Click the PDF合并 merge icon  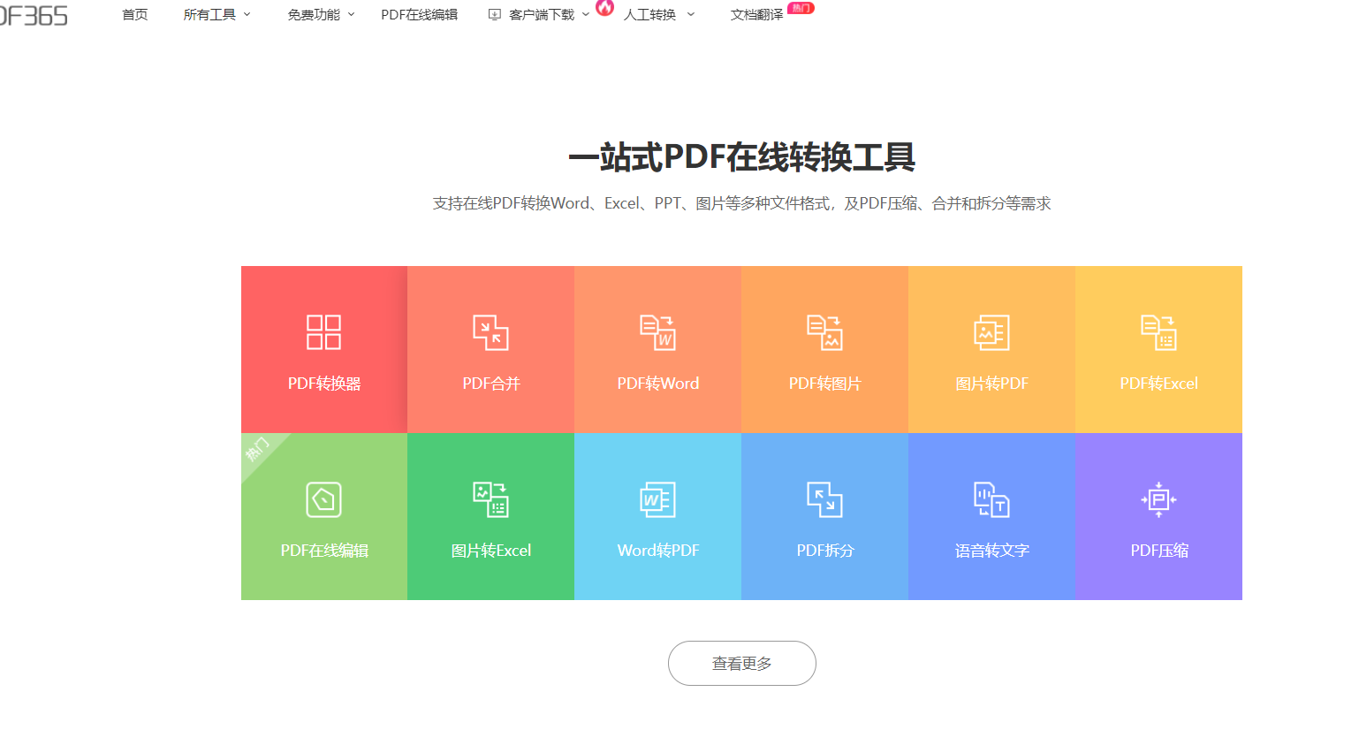pos(490,332)
